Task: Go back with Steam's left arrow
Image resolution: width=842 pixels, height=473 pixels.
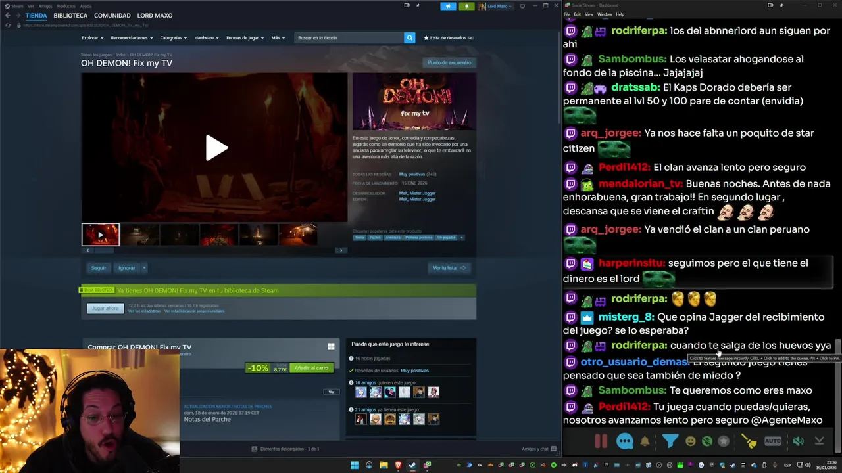Action: (x=8, y=15)
